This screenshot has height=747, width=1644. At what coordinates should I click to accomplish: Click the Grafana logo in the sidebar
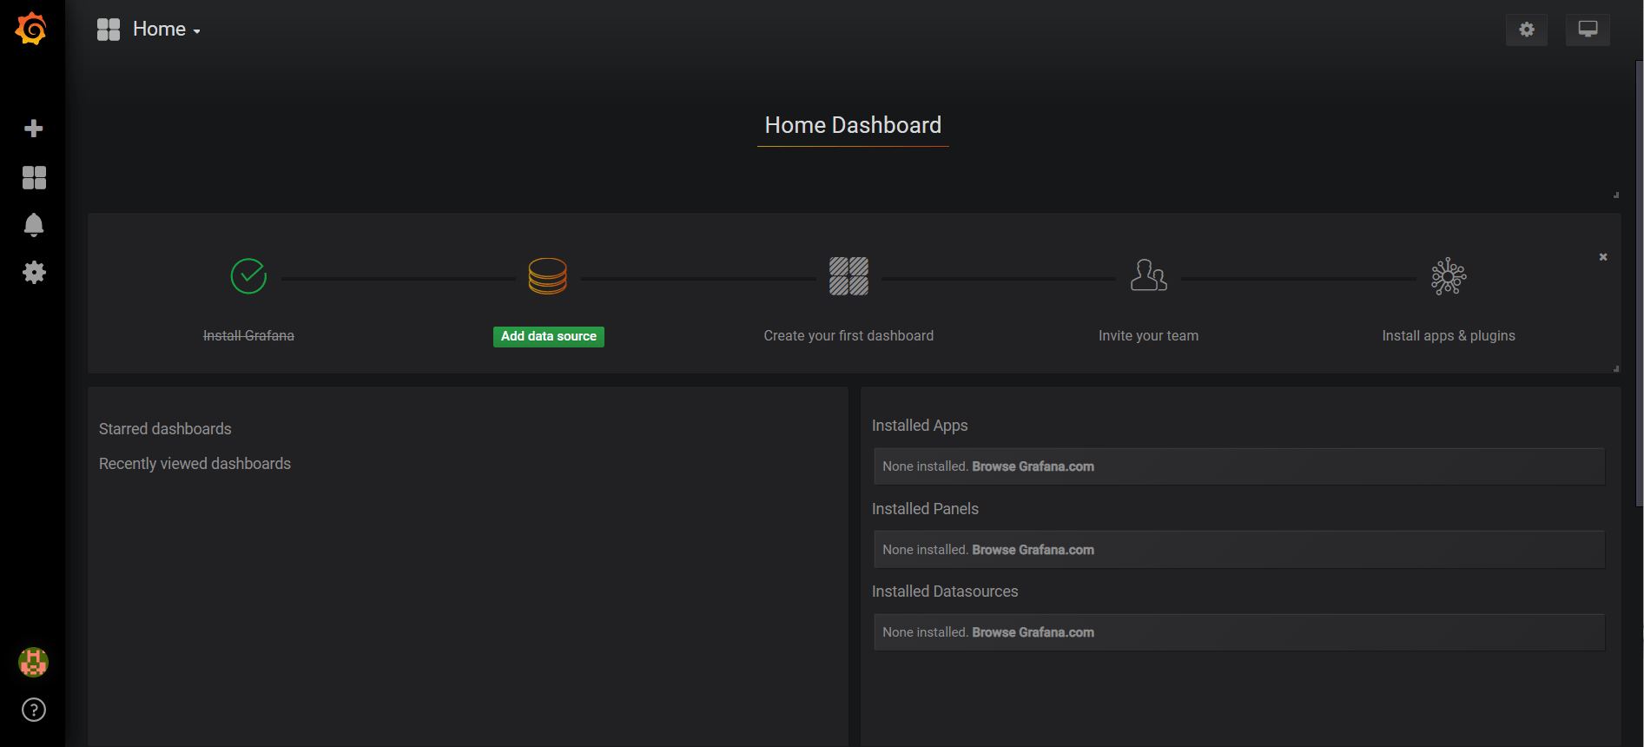[x=31, y=29]
